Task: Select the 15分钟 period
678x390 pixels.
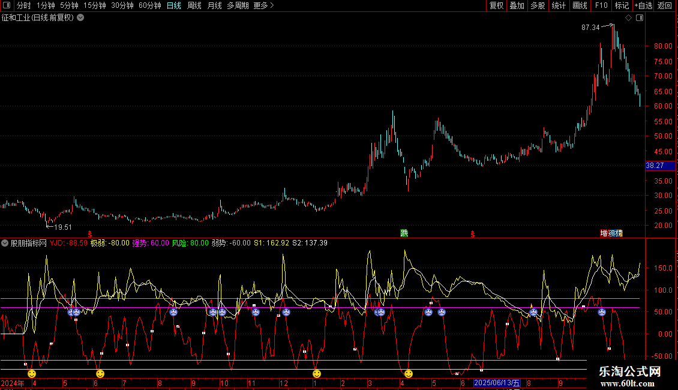Action: 95,5
